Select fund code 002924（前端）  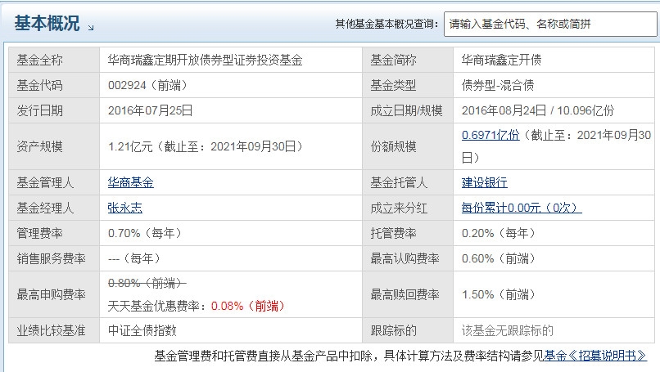pos(147,85)
